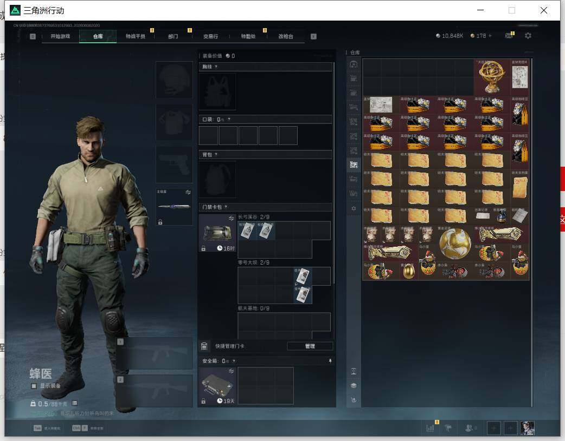565x441 pixels.
Task: Click the icon right of 改枪台 tab
Action: point(313,36)
